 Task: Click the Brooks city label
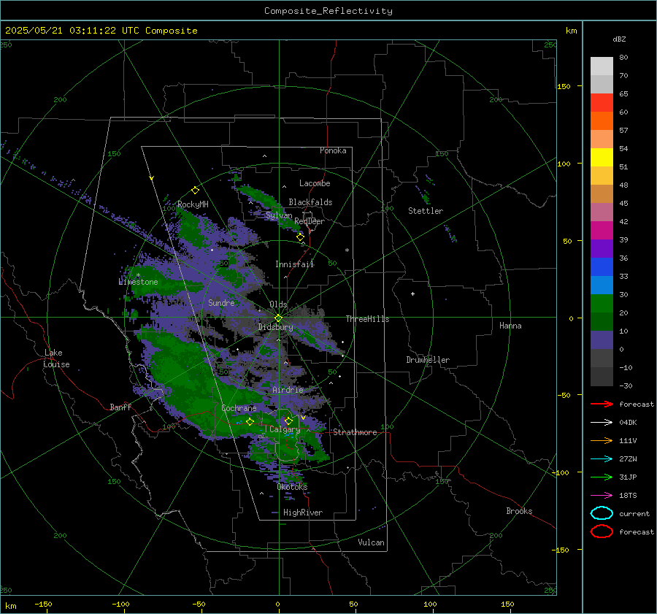(519, 511)
